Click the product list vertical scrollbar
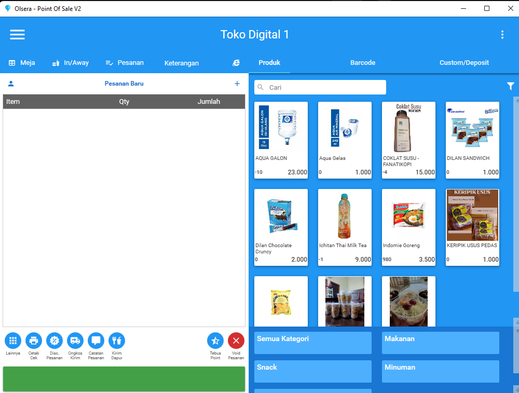519x393 pixels. coord(516,194)
